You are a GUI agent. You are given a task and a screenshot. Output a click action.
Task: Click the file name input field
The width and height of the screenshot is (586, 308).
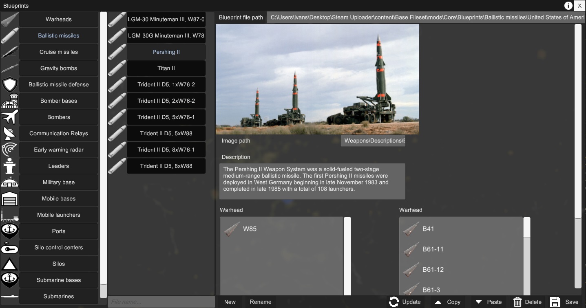(x=161, y=302)
